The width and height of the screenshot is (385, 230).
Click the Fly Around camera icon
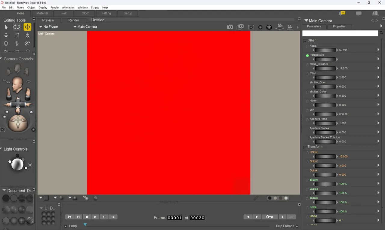click(x=29, y=81)
